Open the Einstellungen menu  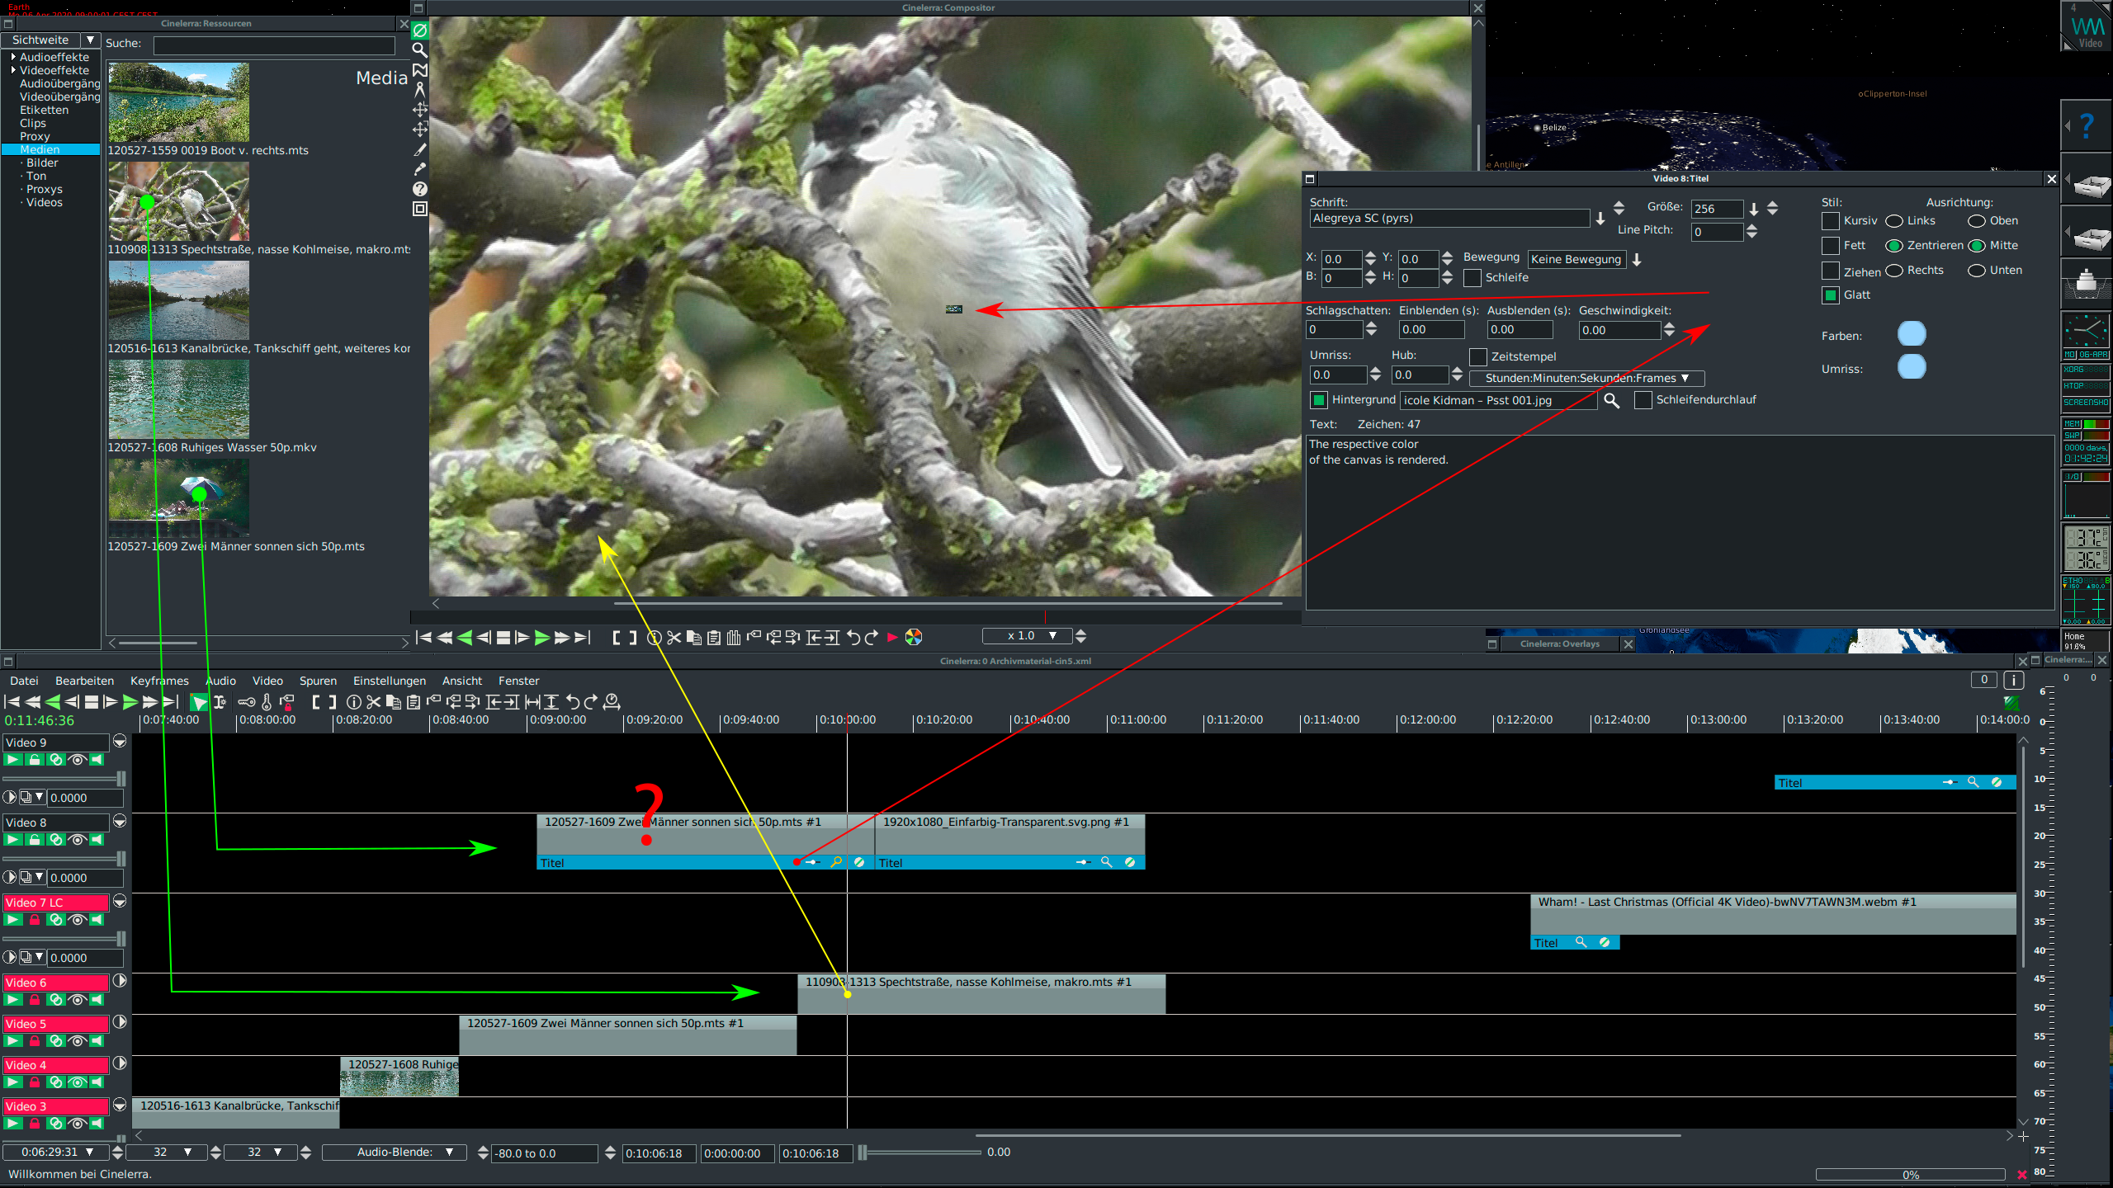pyautogui.click(x=389, y=681)
